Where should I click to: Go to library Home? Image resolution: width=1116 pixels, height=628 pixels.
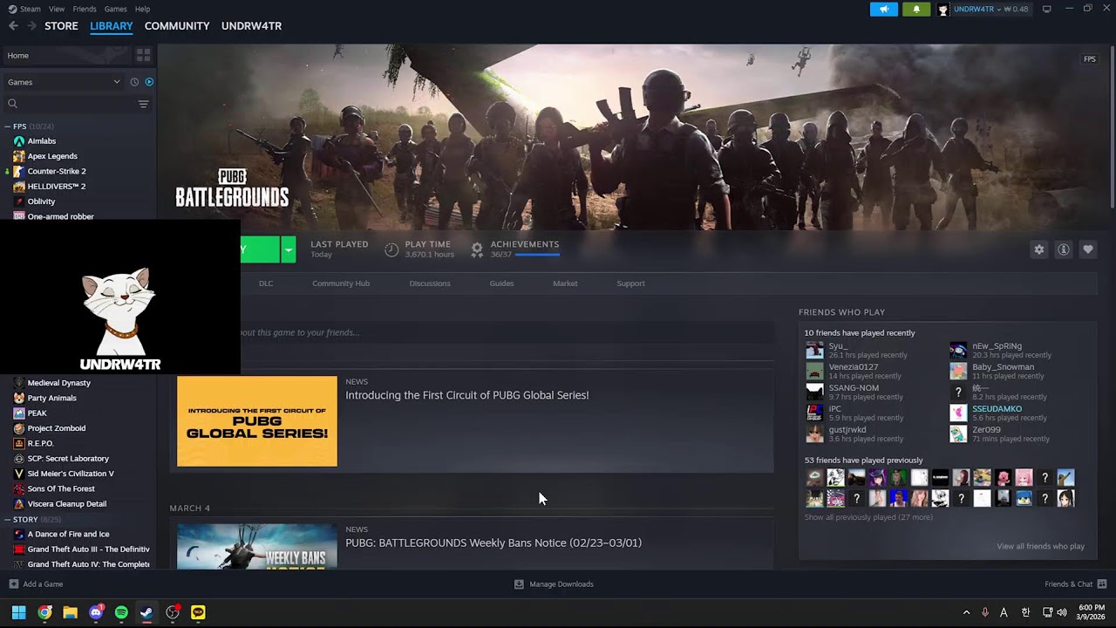point(66,55)
